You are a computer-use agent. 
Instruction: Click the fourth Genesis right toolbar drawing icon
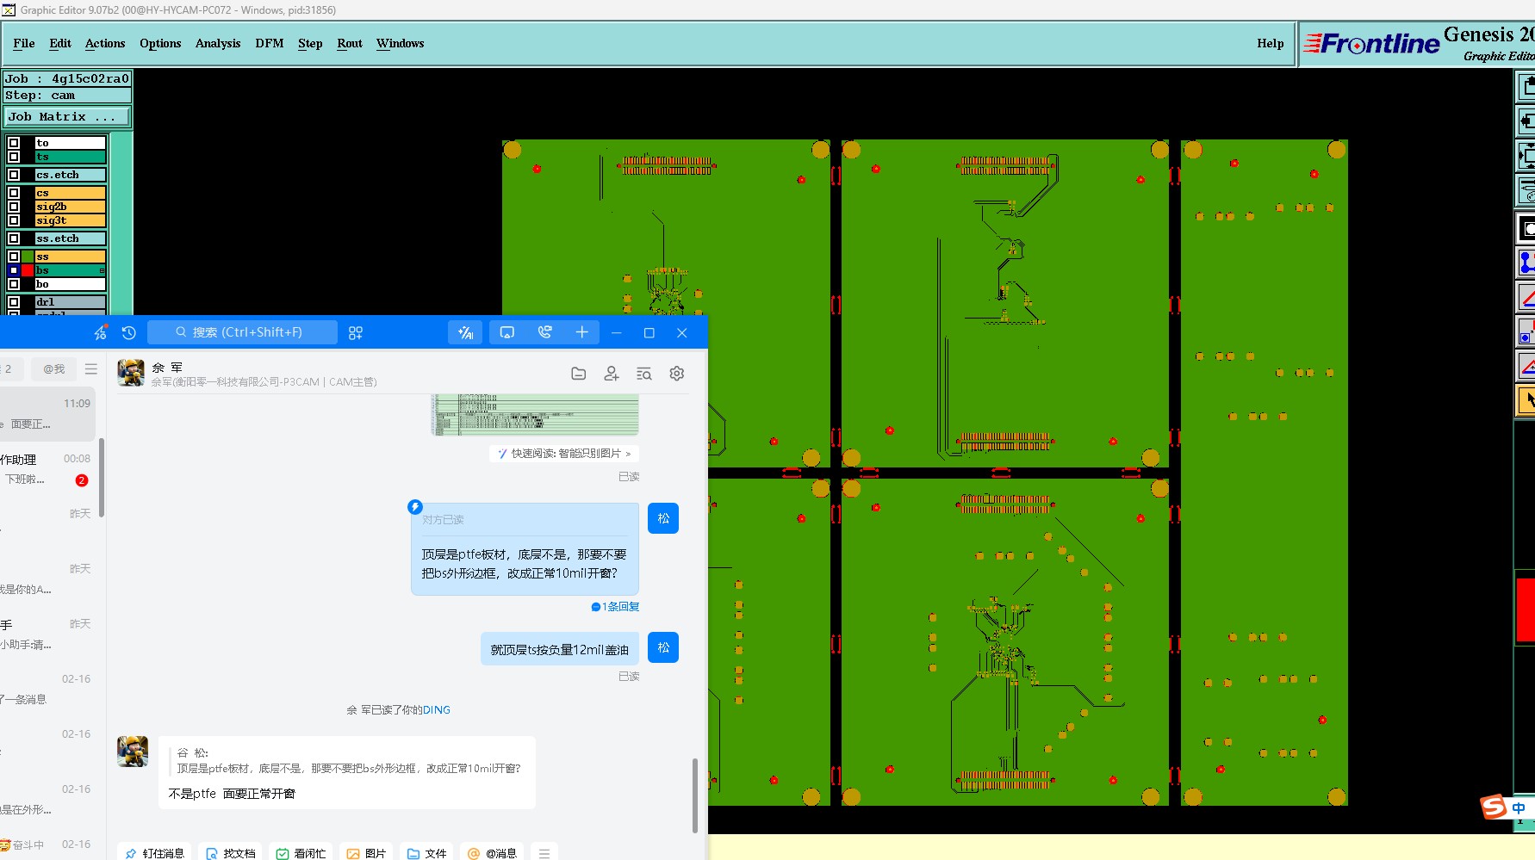pos(1526,192)
